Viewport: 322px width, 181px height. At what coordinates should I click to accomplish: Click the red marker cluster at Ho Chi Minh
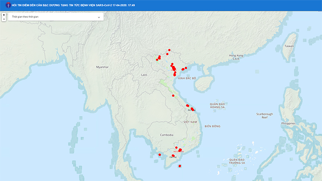180,150
